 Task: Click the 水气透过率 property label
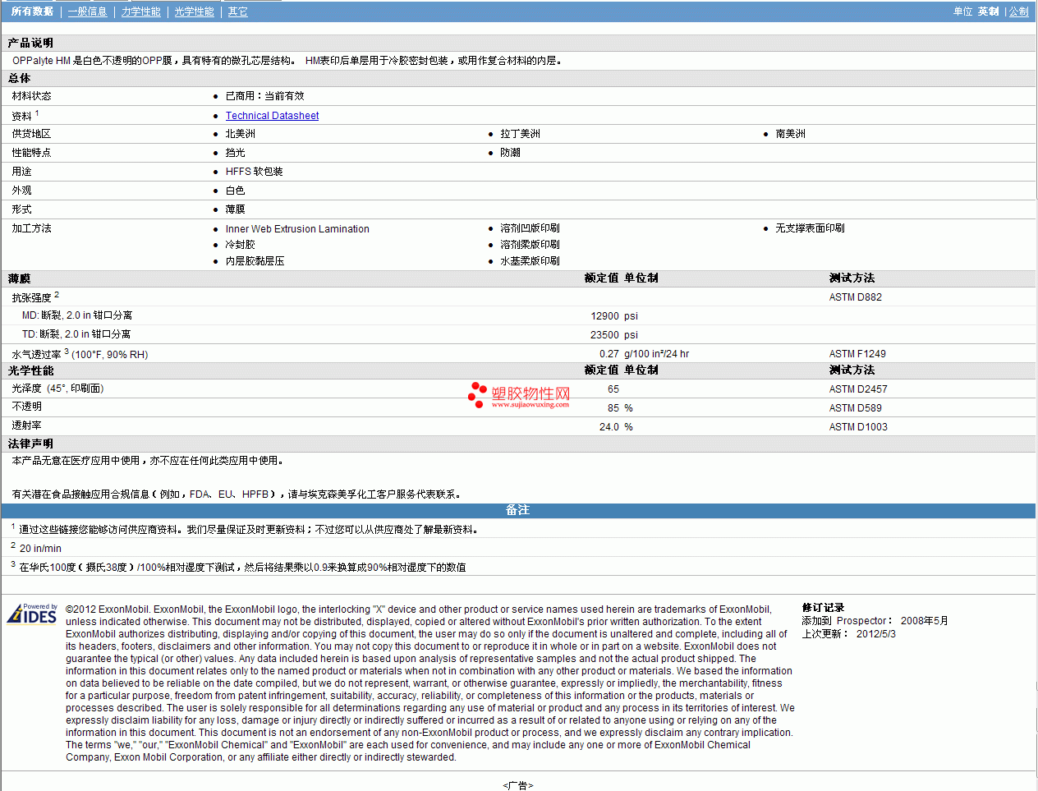[x=36, y=354]
